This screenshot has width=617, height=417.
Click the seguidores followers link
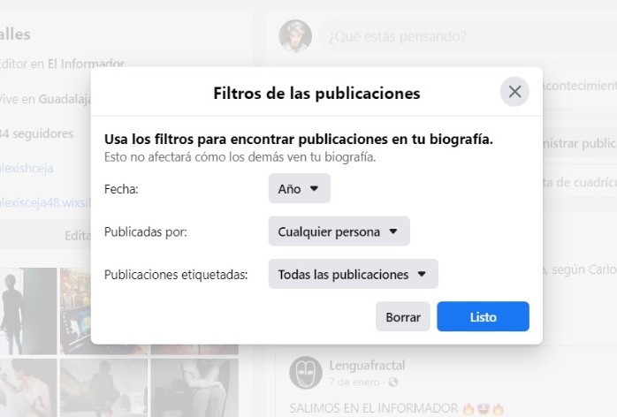(x=40, y=133)
